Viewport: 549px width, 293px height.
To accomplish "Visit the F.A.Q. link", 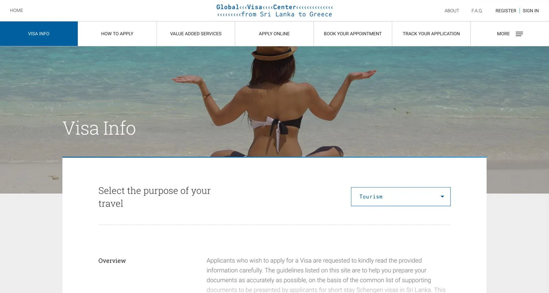I will [477, 11].
